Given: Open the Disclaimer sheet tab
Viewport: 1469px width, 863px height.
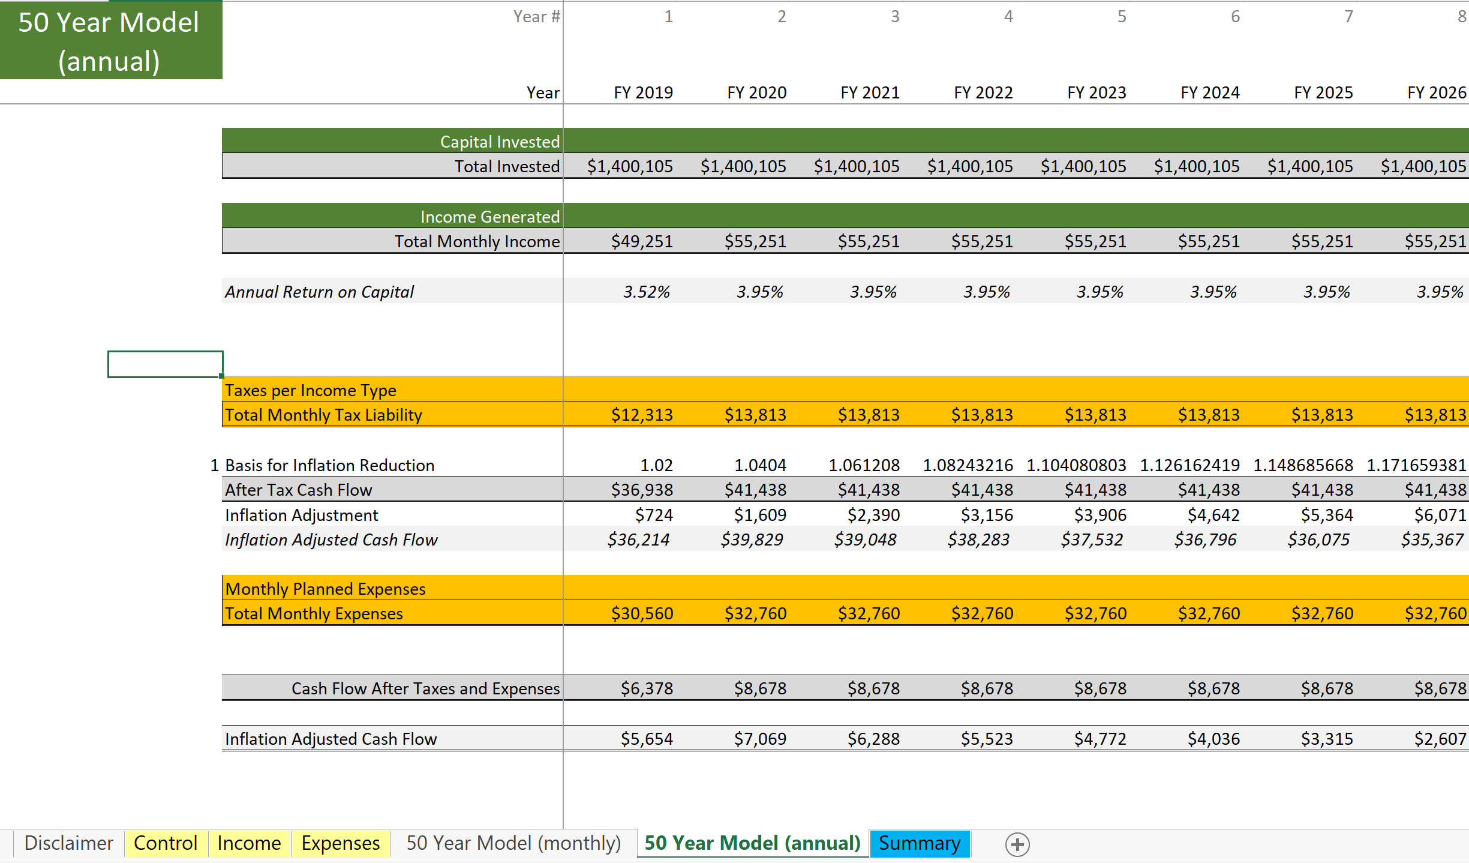Looking at the screenshot, I should coord(68,843).
